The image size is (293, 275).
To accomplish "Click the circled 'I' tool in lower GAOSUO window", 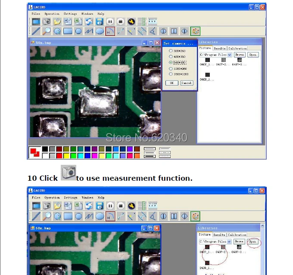I will click(x=163, y=216).
